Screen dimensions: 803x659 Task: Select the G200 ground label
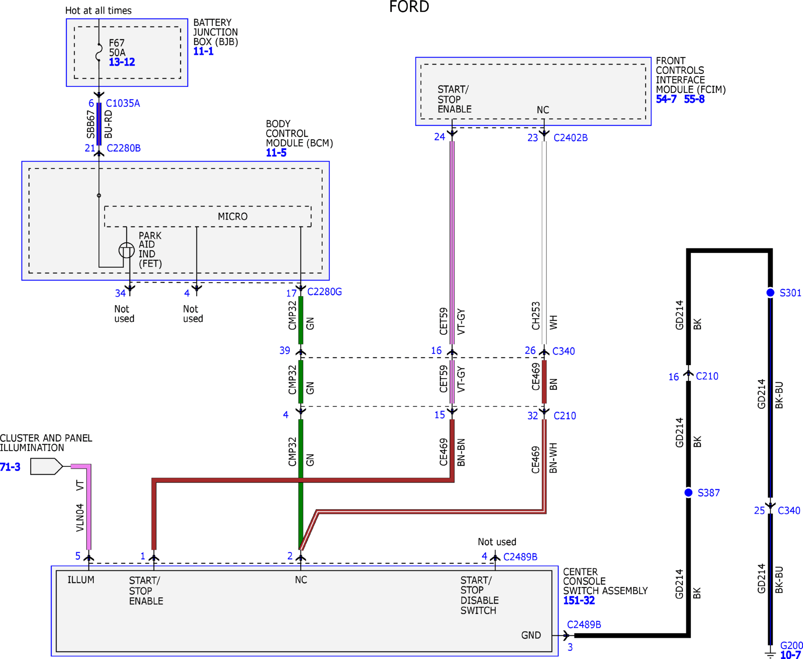791,645
